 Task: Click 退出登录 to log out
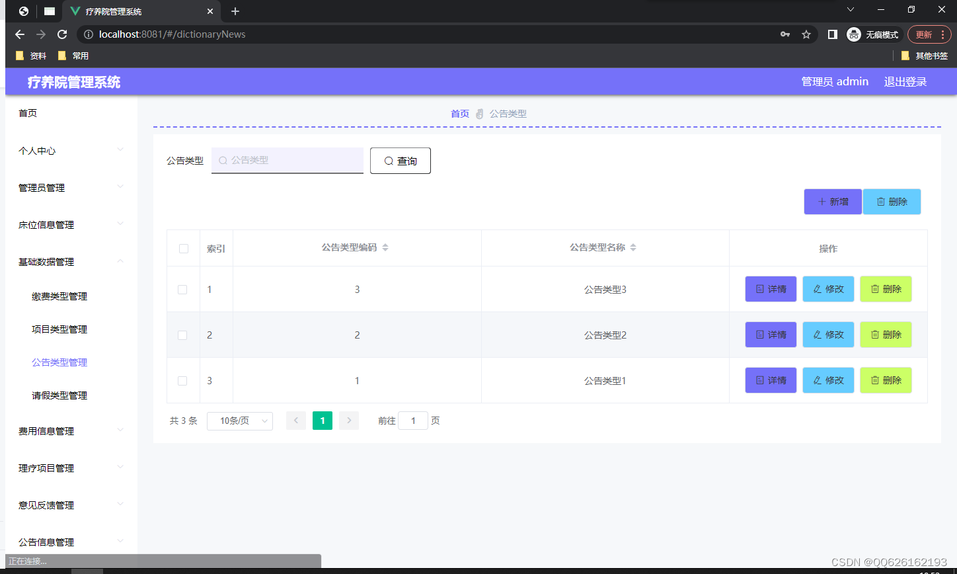905,82
